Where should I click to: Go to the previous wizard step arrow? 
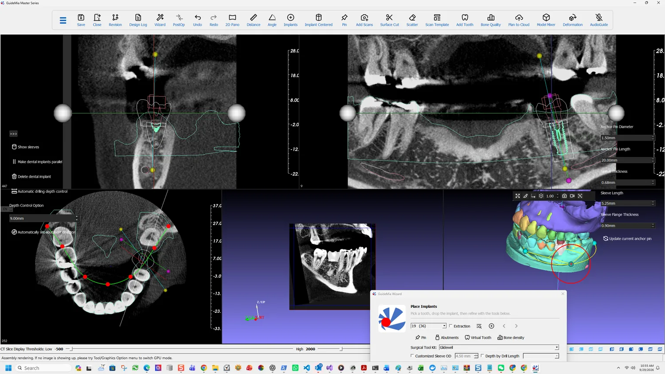coord(504,326)
